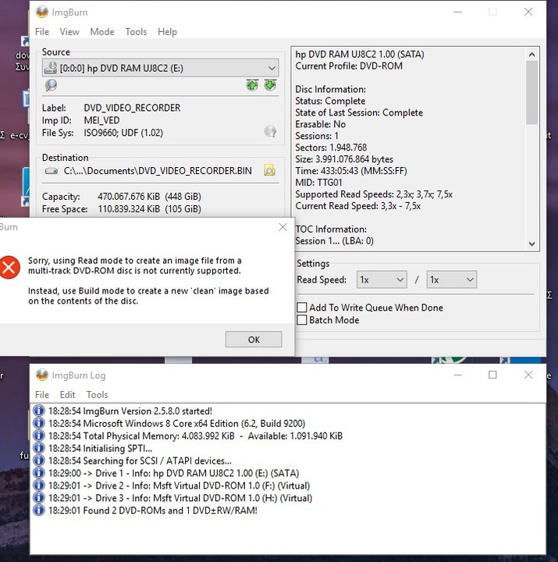Close the error dialog with X
This screenshot has width=558, height=562.
point(283,227)
